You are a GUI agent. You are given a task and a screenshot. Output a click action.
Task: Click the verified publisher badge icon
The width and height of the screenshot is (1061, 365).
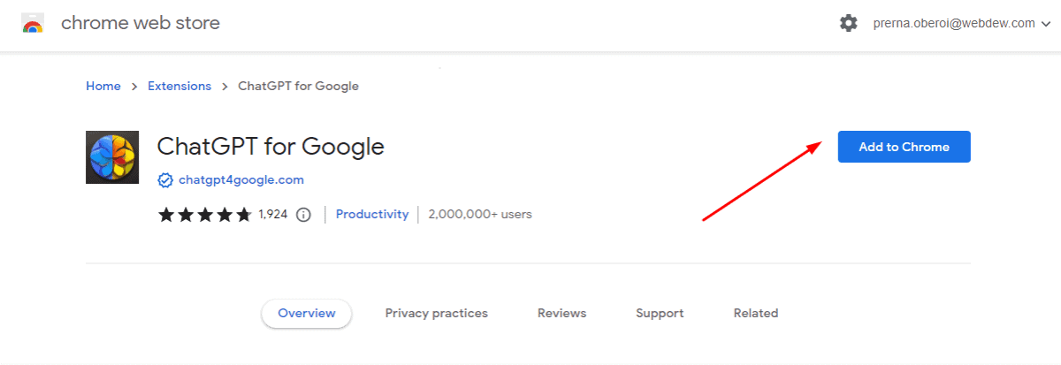tap(164, 180)
